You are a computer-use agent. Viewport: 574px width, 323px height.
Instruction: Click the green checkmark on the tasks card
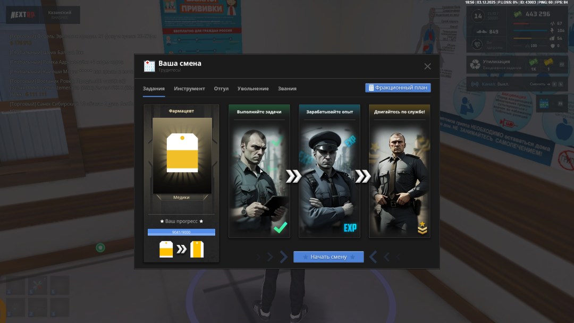coord(280,227)
